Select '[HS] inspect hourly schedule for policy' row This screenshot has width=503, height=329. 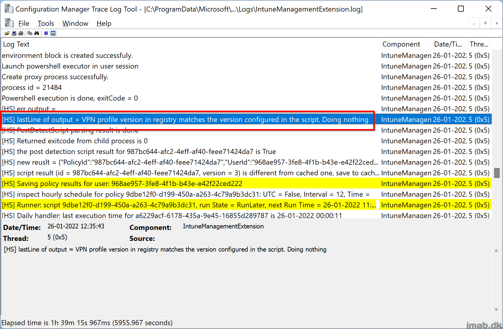click(x=246, y=194)
